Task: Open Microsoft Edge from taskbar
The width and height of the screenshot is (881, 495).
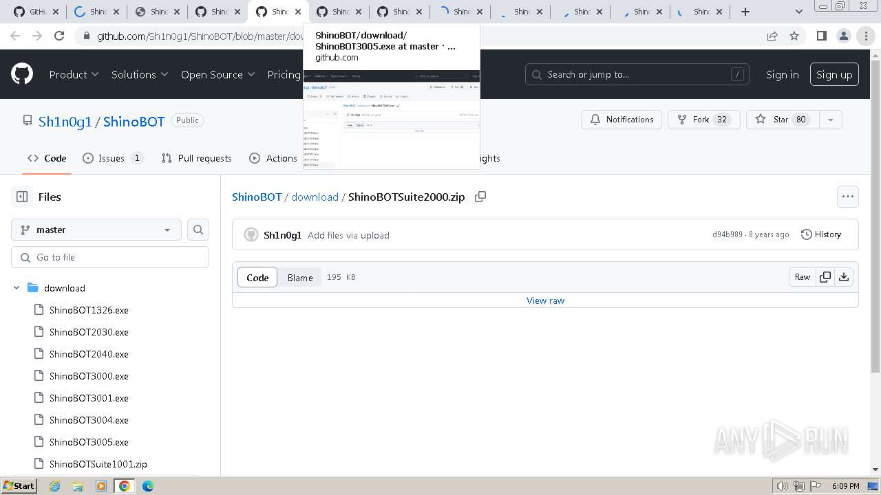Action: click(148, 486)
